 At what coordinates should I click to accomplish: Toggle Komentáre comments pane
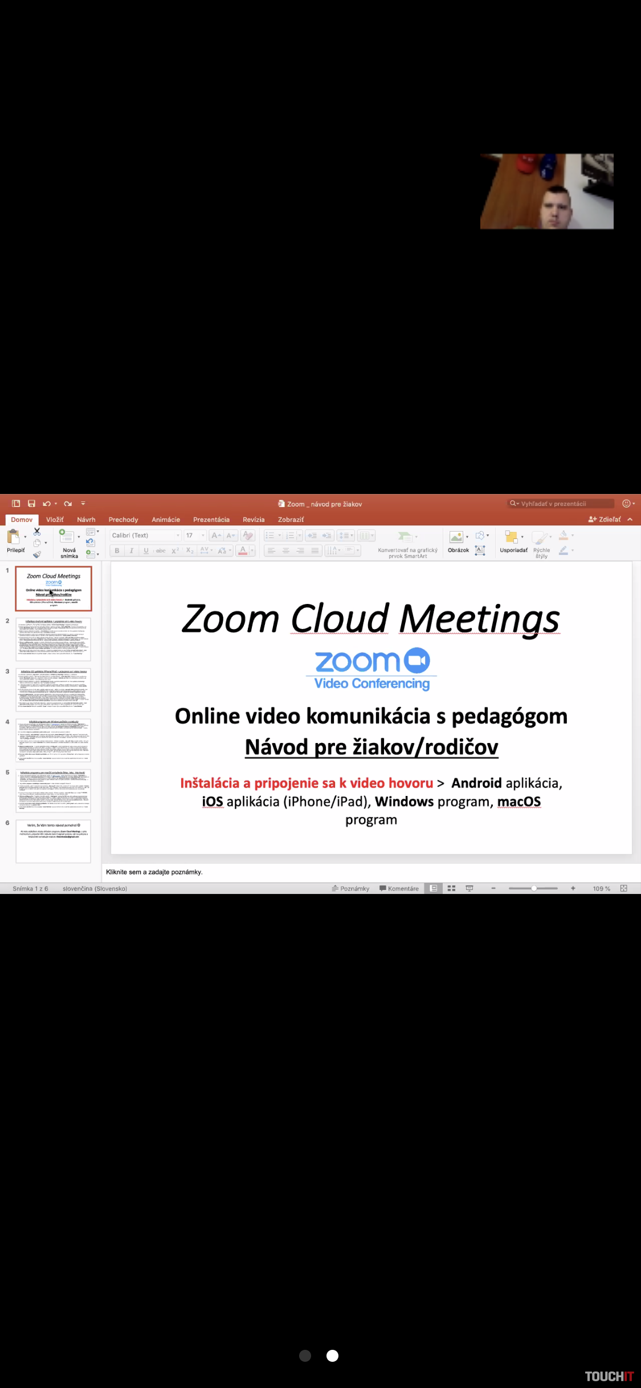[399, 888]
